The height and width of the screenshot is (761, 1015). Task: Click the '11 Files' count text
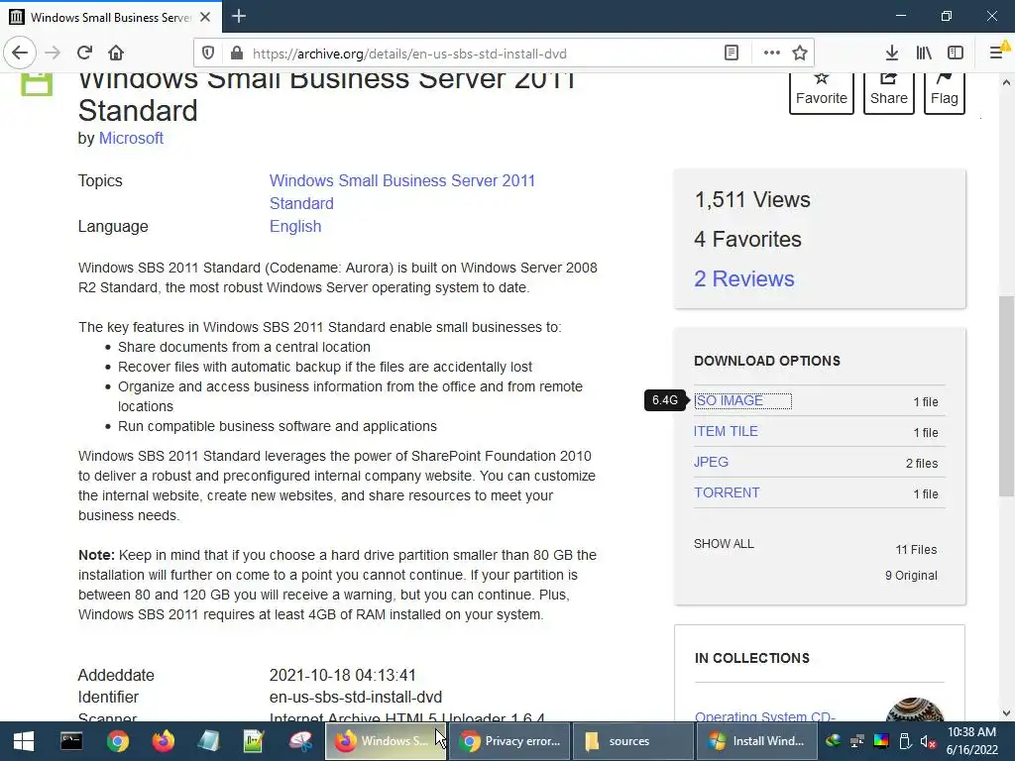[x=916, y=549]
